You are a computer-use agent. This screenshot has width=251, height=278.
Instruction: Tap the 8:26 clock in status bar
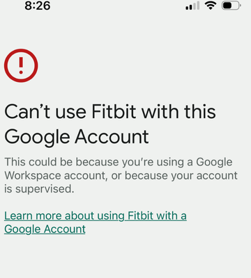38,6
